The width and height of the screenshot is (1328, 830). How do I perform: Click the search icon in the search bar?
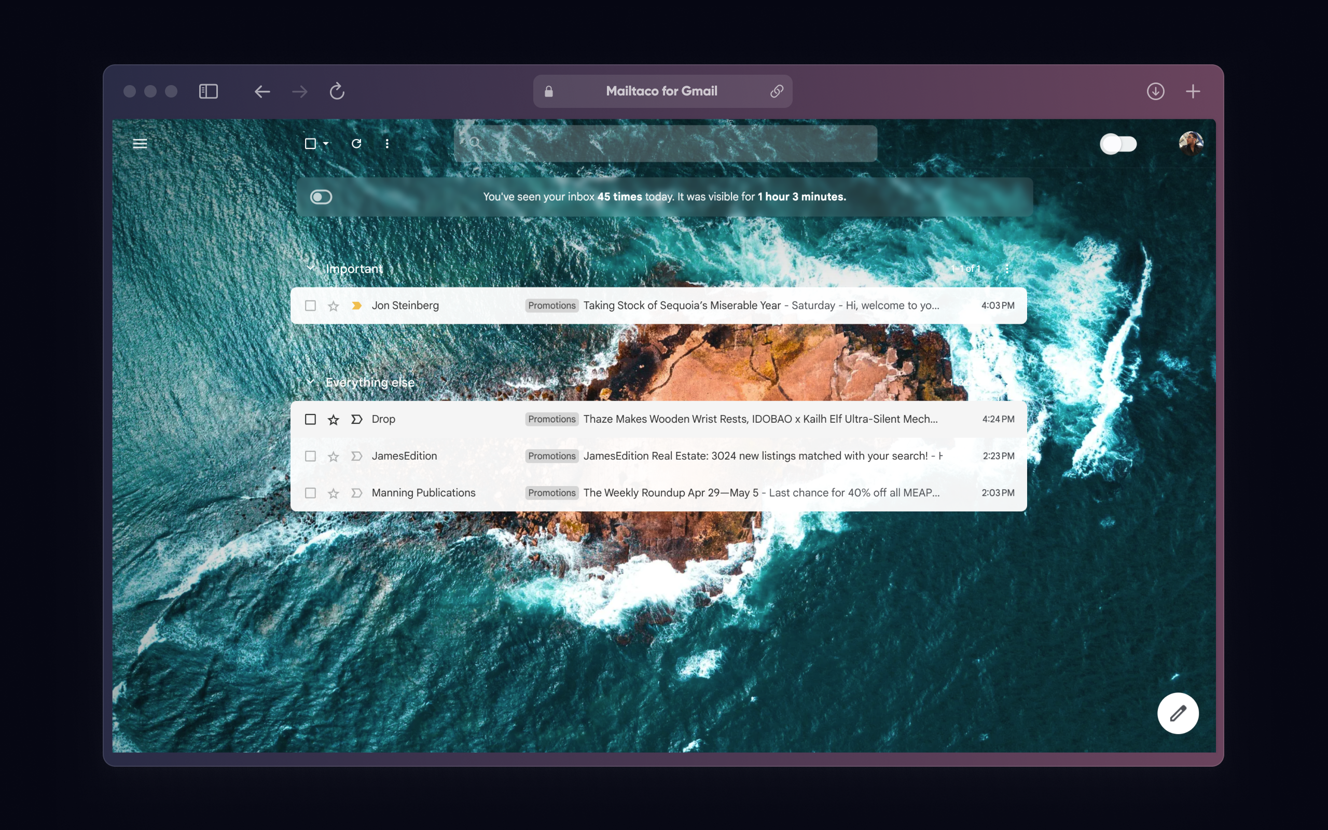coord(474,143)
